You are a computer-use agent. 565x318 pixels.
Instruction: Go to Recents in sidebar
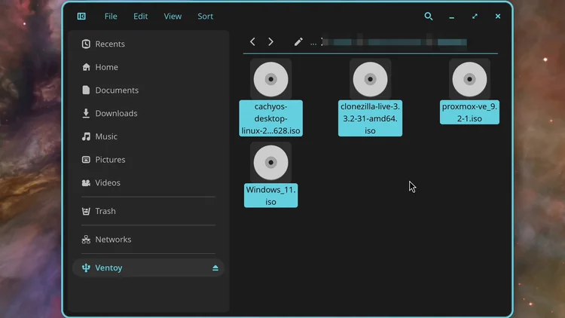pyautogui.click(x=148, y=44)
